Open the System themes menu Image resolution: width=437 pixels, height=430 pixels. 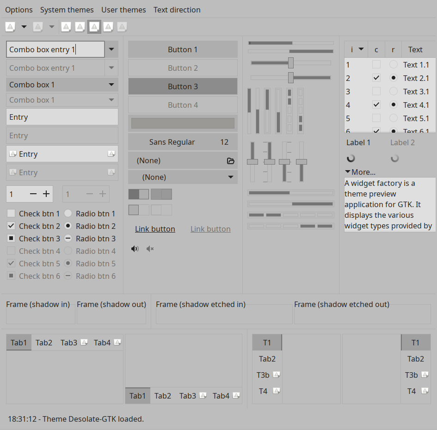(x=67, y=10)
